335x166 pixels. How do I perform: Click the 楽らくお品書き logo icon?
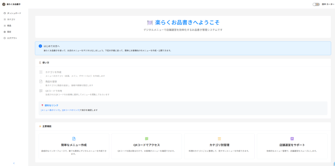[4, 4]
